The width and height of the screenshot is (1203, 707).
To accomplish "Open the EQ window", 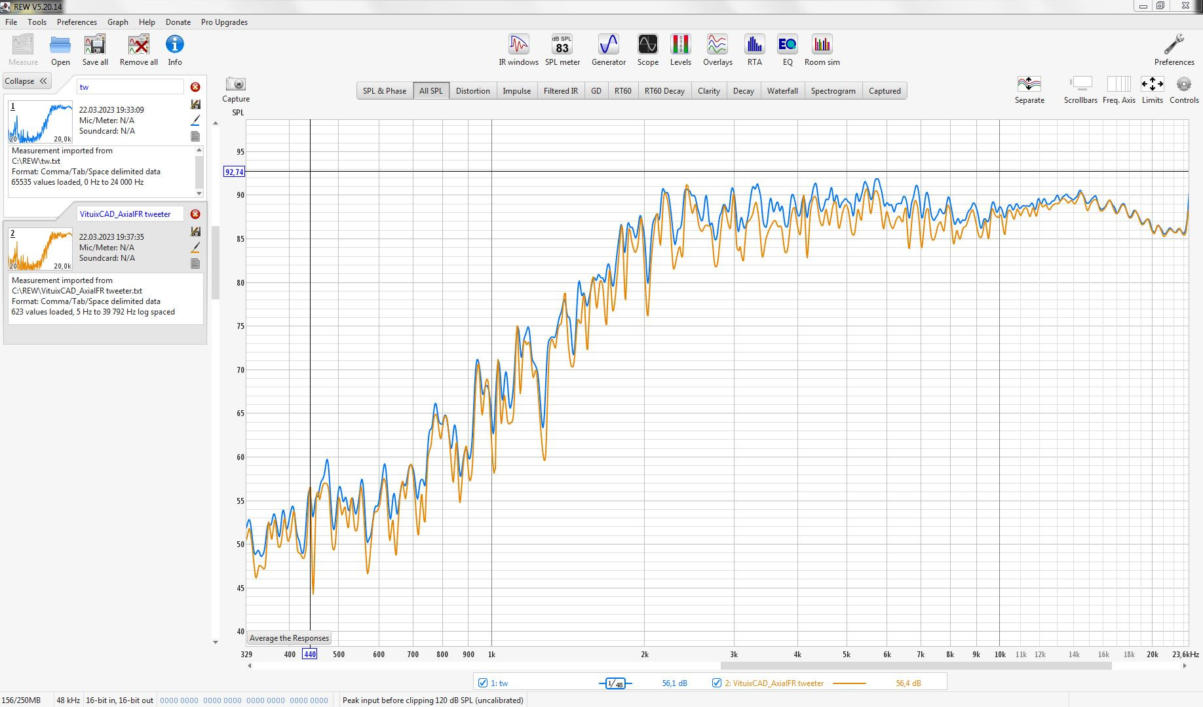I will click(x=787, y=50).
